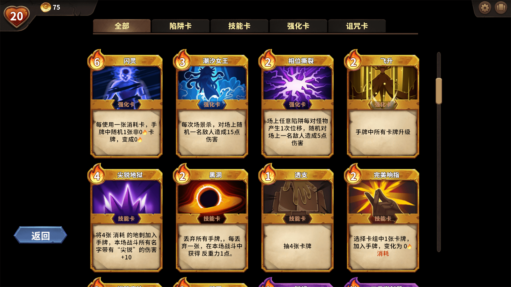Switch to the 技能卡 tab
Image resolution: width=511 pixels, height=287 pixels.
click(239, 26)
